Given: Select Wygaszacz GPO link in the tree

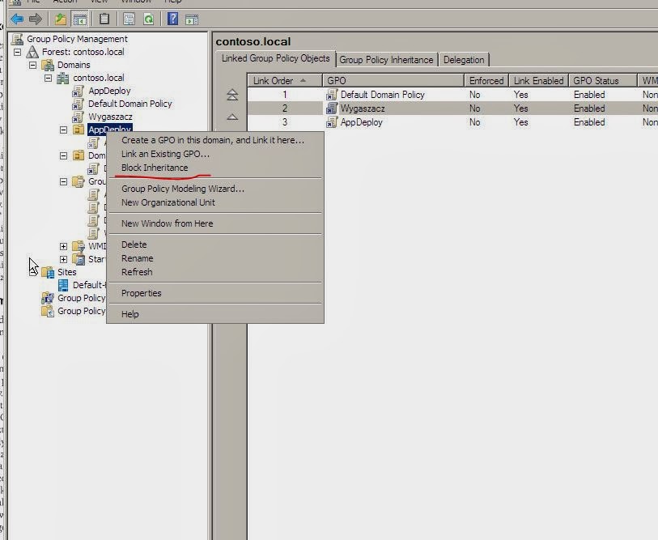Looking at the screenshot, I should [110, 117].
